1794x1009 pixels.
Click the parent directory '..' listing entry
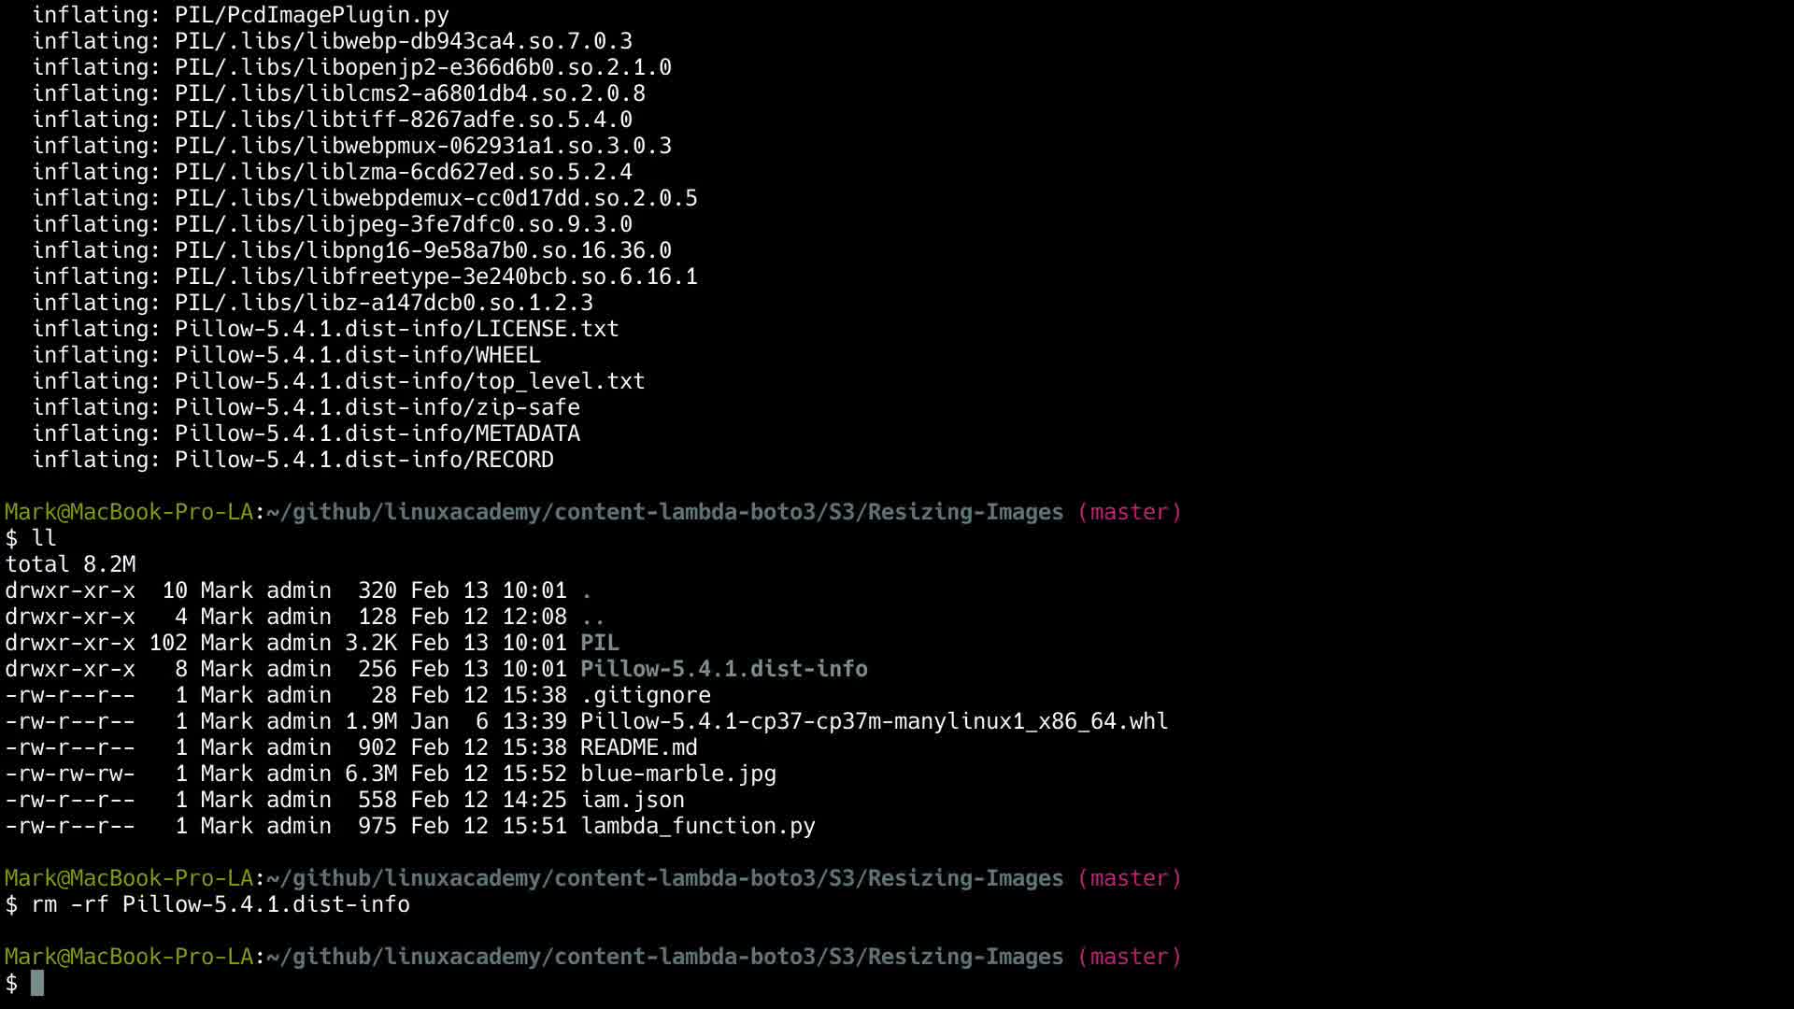592,617
